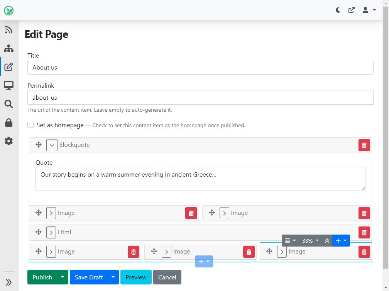Expand first Image in bottom row
Screen dimensions: 389x291
click(x=51, y=252)
